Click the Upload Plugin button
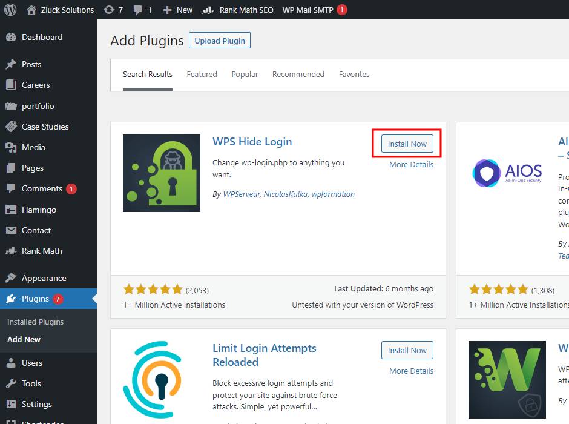 220,41
